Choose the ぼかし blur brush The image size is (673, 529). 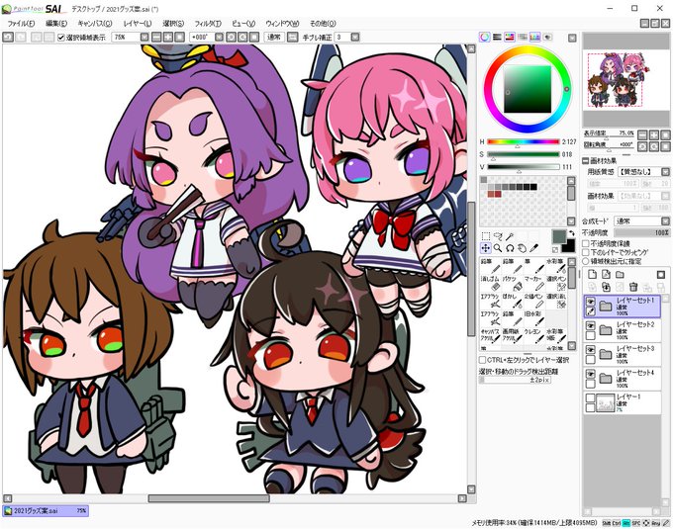pyautogui.click(x=512, y=301)
